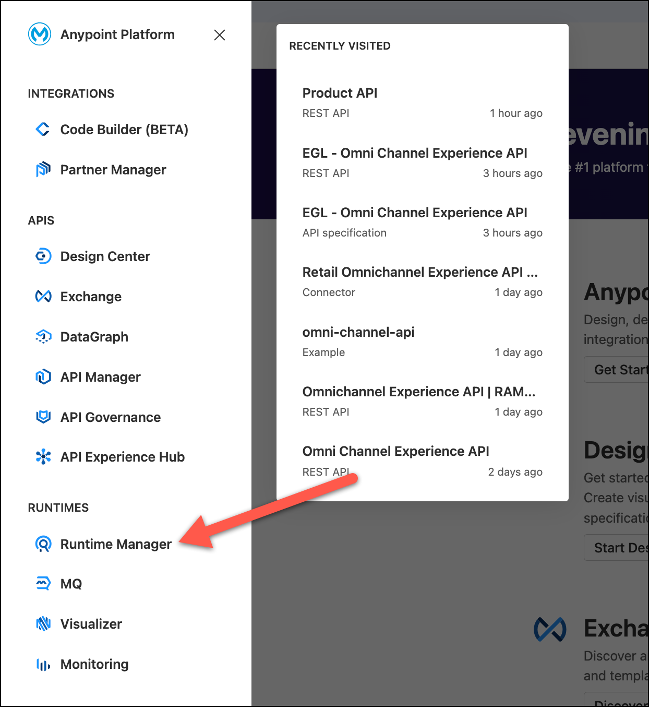This screenshot has width=649, height=707.
Task: Click the Start Designing button in background page
Action: [616, 548]
